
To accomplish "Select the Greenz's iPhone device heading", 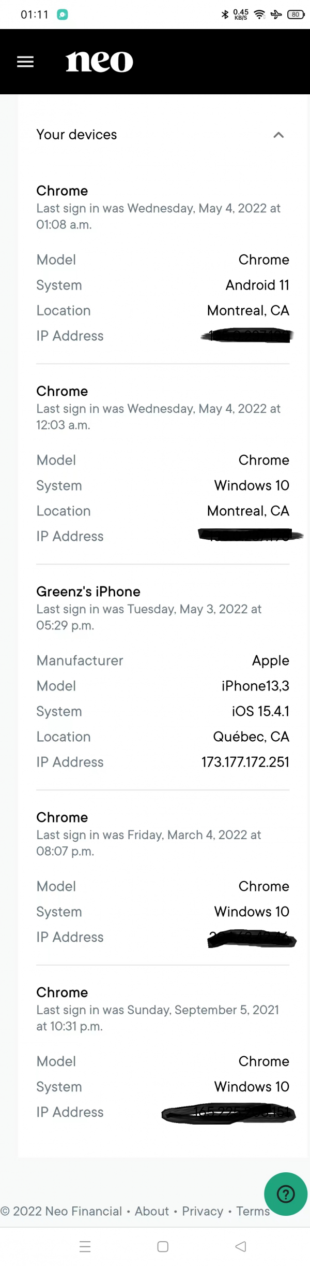I will coord(88,592).
